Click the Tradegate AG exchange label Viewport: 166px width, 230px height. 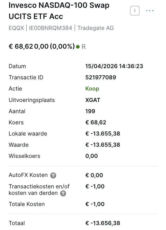95,28
